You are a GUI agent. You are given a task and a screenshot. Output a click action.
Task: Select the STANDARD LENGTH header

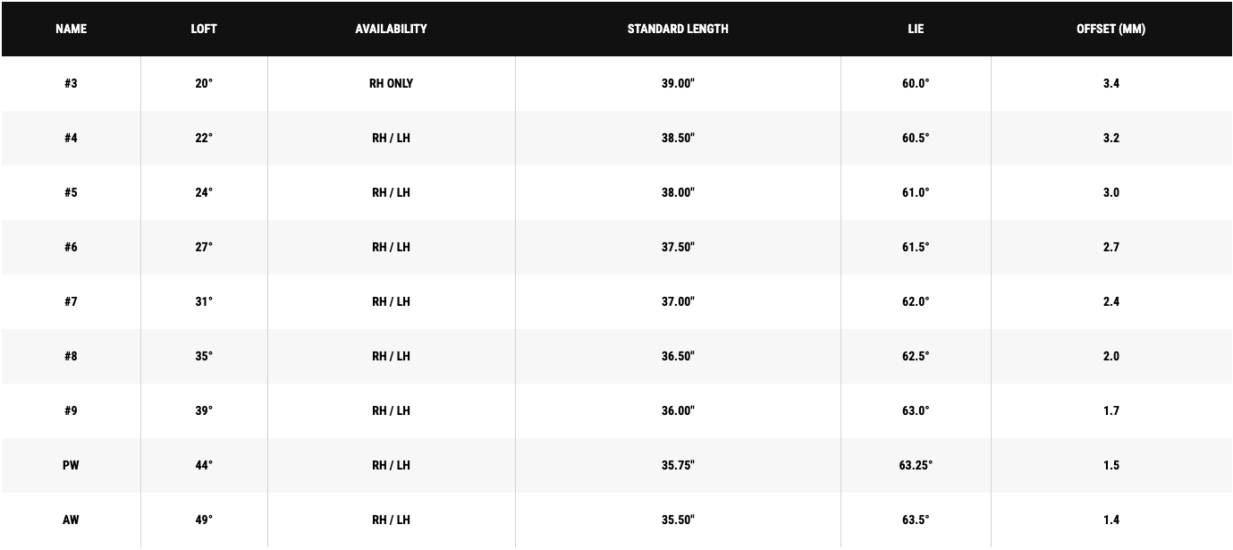(x=678, y=29)
